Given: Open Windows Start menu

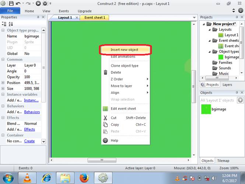Looking at the screenshot, I should click(x=8, y=178).
